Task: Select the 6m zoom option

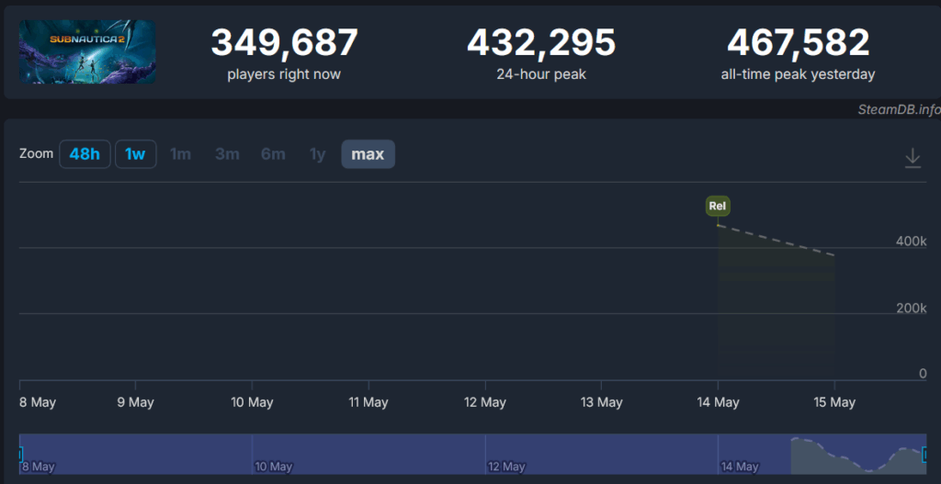Action: click(x=273, y=154)
